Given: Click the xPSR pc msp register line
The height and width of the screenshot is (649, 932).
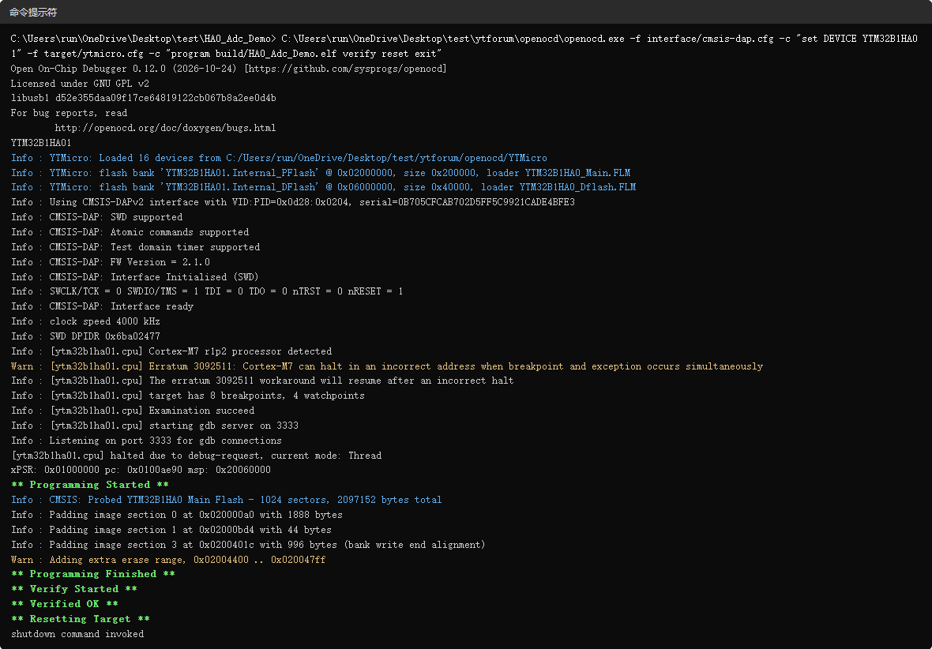Looking at the screenshot, I should 141,470.
